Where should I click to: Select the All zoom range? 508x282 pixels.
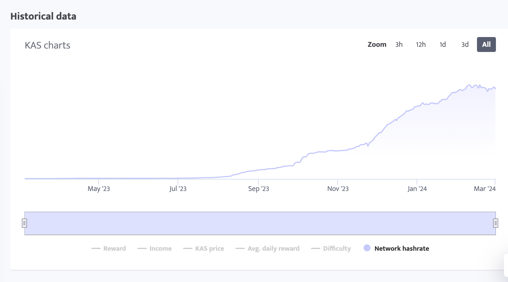pyautogui.click(x=486, y=45)
